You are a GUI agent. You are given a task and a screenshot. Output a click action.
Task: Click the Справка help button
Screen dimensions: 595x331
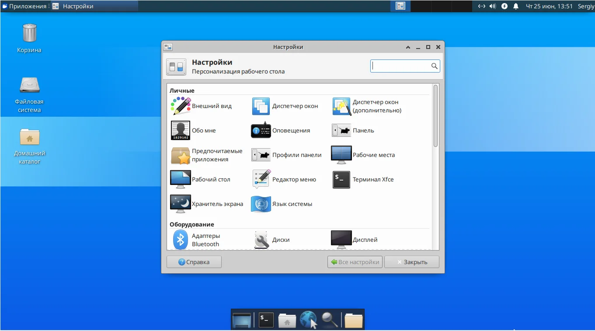tap(194, 262)
